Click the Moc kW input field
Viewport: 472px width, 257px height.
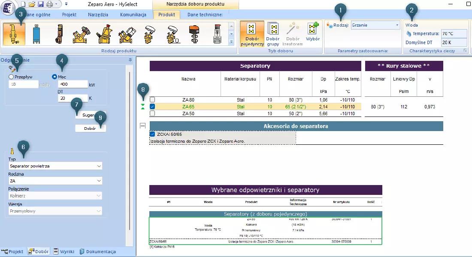(72, 84)
